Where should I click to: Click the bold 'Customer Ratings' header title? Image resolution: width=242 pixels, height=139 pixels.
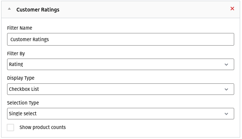(38, 10)
